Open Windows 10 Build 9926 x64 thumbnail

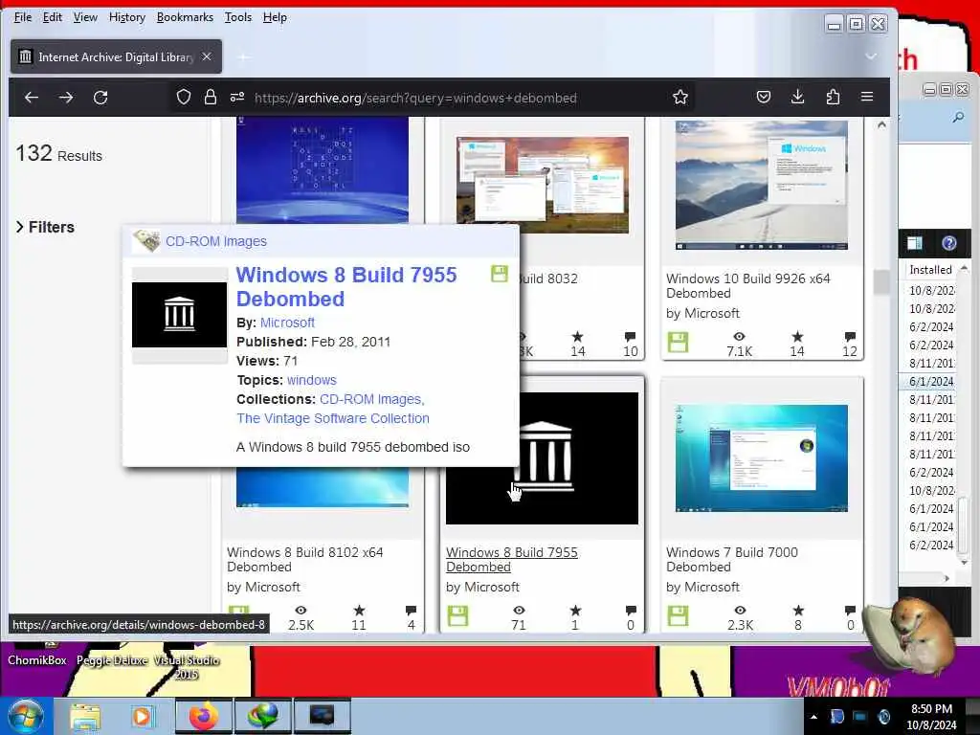tap(761, 185)
